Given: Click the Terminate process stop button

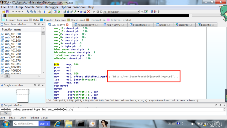Looking at the screenshot, I should click(x=101, y=11).
